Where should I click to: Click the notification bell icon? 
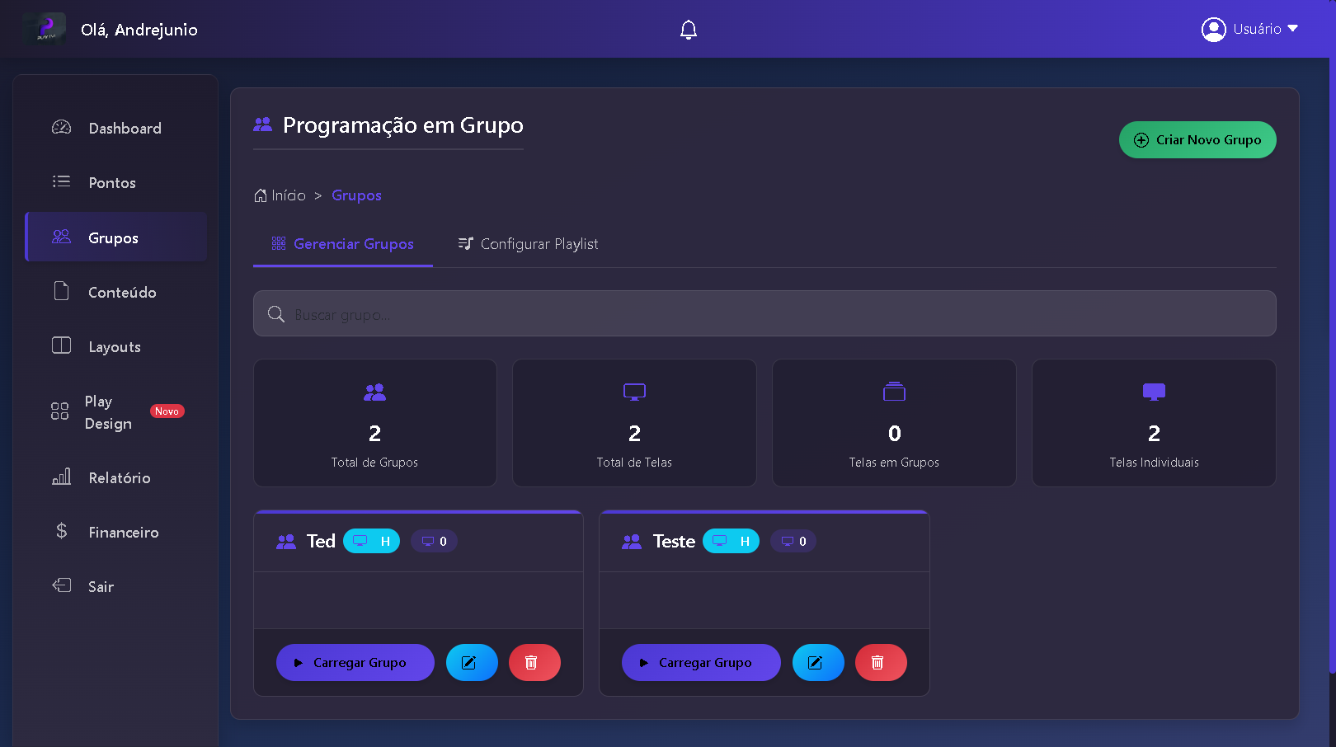(x=689, y=29)
